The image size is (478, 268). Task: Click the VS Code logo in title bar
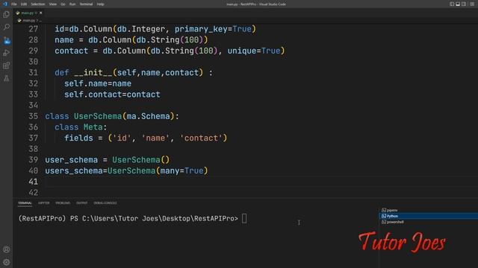[5, 4]
